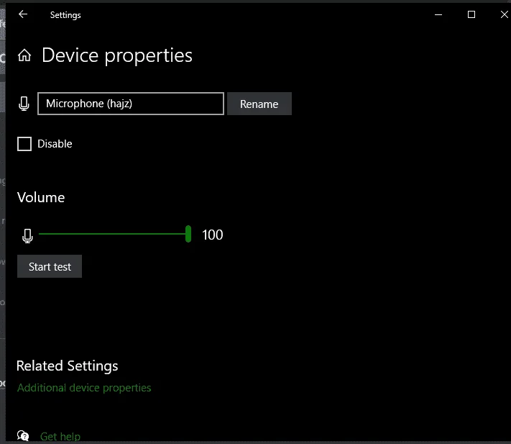Open Settings home via the house icon
Viewport: 511px width, 444px height.
(x=24, y=55)
